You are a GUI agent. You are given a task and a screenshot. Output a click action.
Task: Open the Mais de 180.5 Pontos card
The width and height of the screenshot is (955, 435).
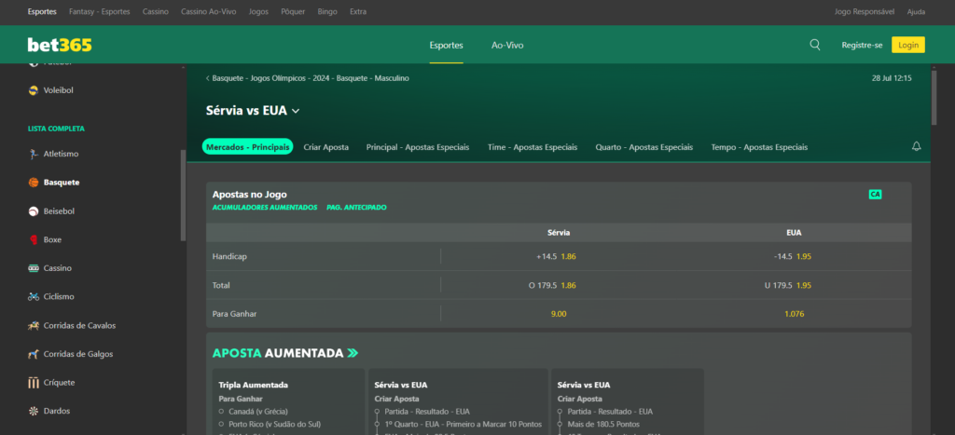click(628, 401)
